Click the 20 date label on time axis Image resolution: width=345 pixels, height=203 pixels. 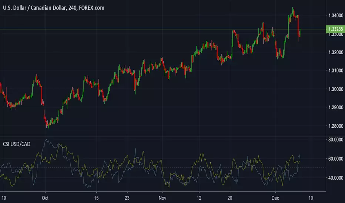(x=230, y=198)
